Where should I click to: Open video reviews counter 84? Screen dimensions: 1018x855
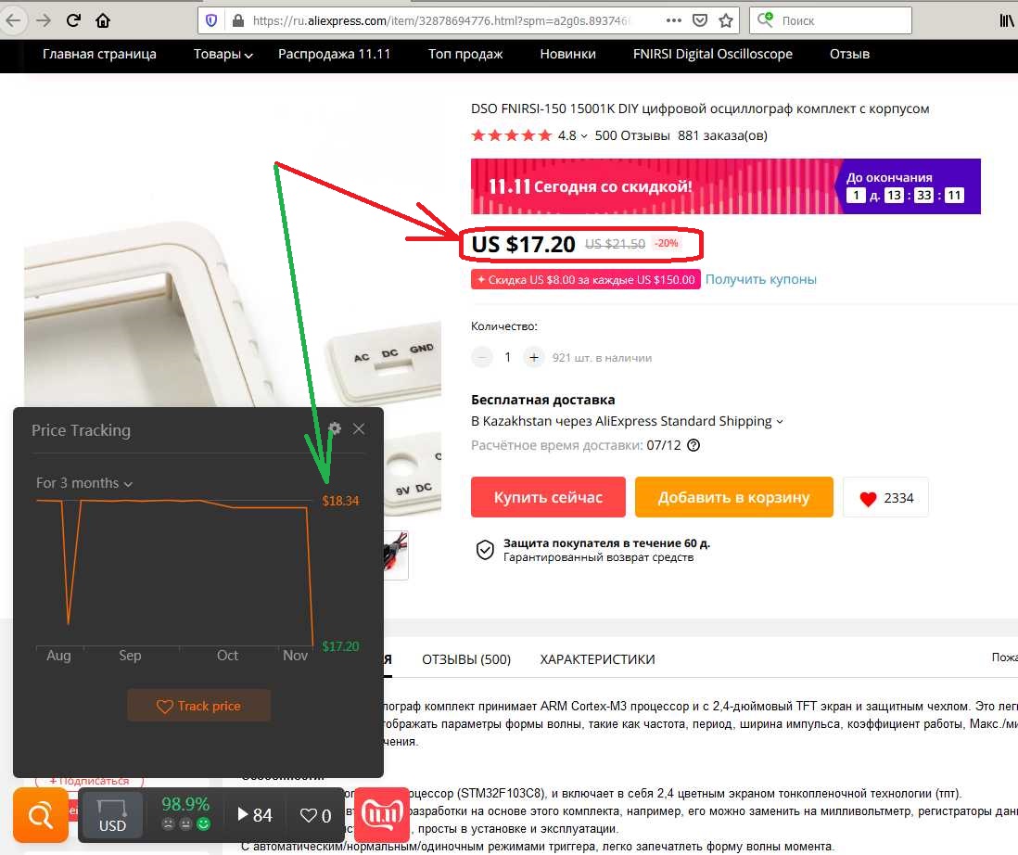point(255,815)
